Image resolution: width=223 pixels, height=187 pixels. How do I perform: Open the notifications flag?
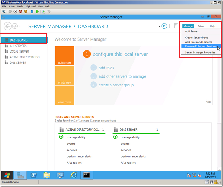(176, 26)
